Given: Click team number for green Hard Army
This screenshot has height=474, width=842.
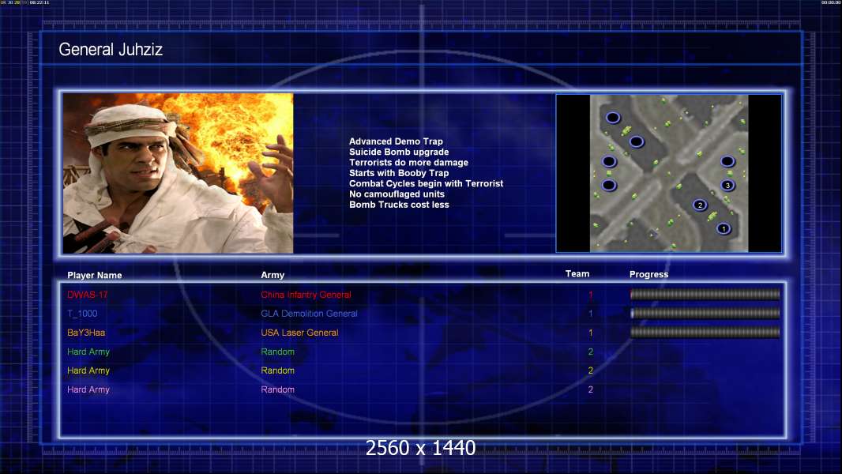Looking at the screenshot, I should coord(590,352).
